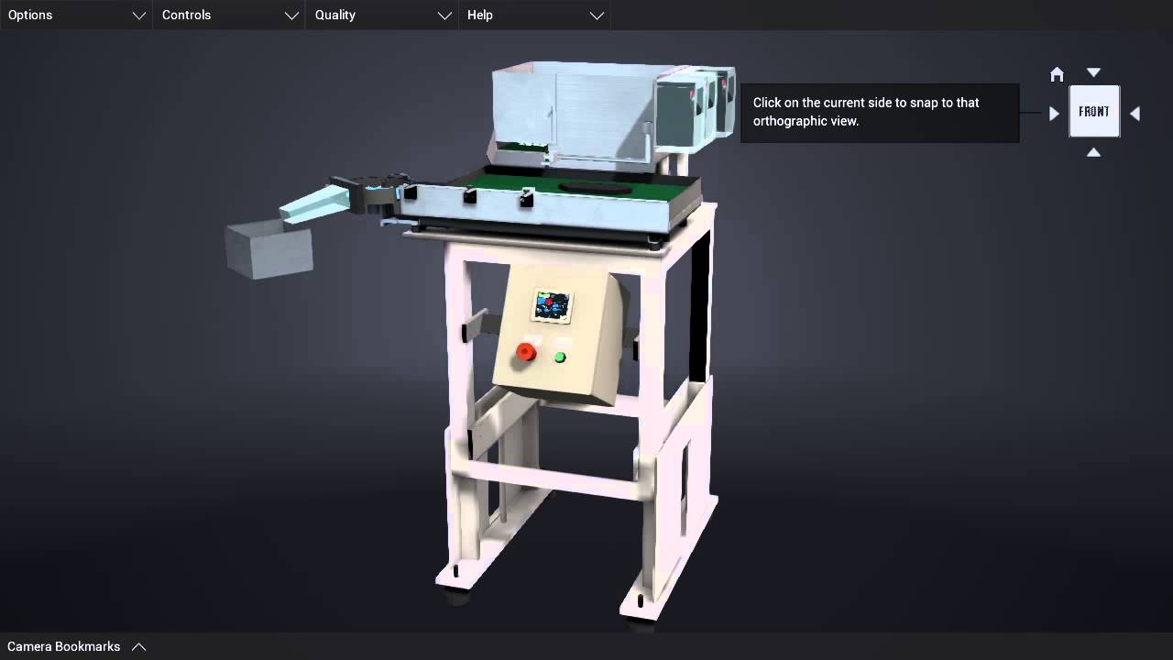
Task: Click the down arrow above the view cube
Action: pyautogui.click(x=1093, y=72)
